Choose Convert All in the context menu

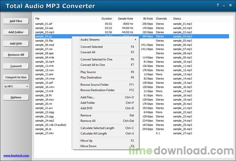click(x=108, y=52)
